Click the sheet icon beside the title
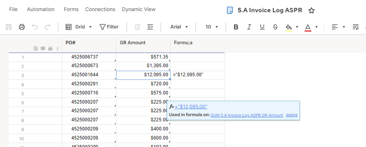The width and height of the screenshot is (366, 147). pos(230,10)
